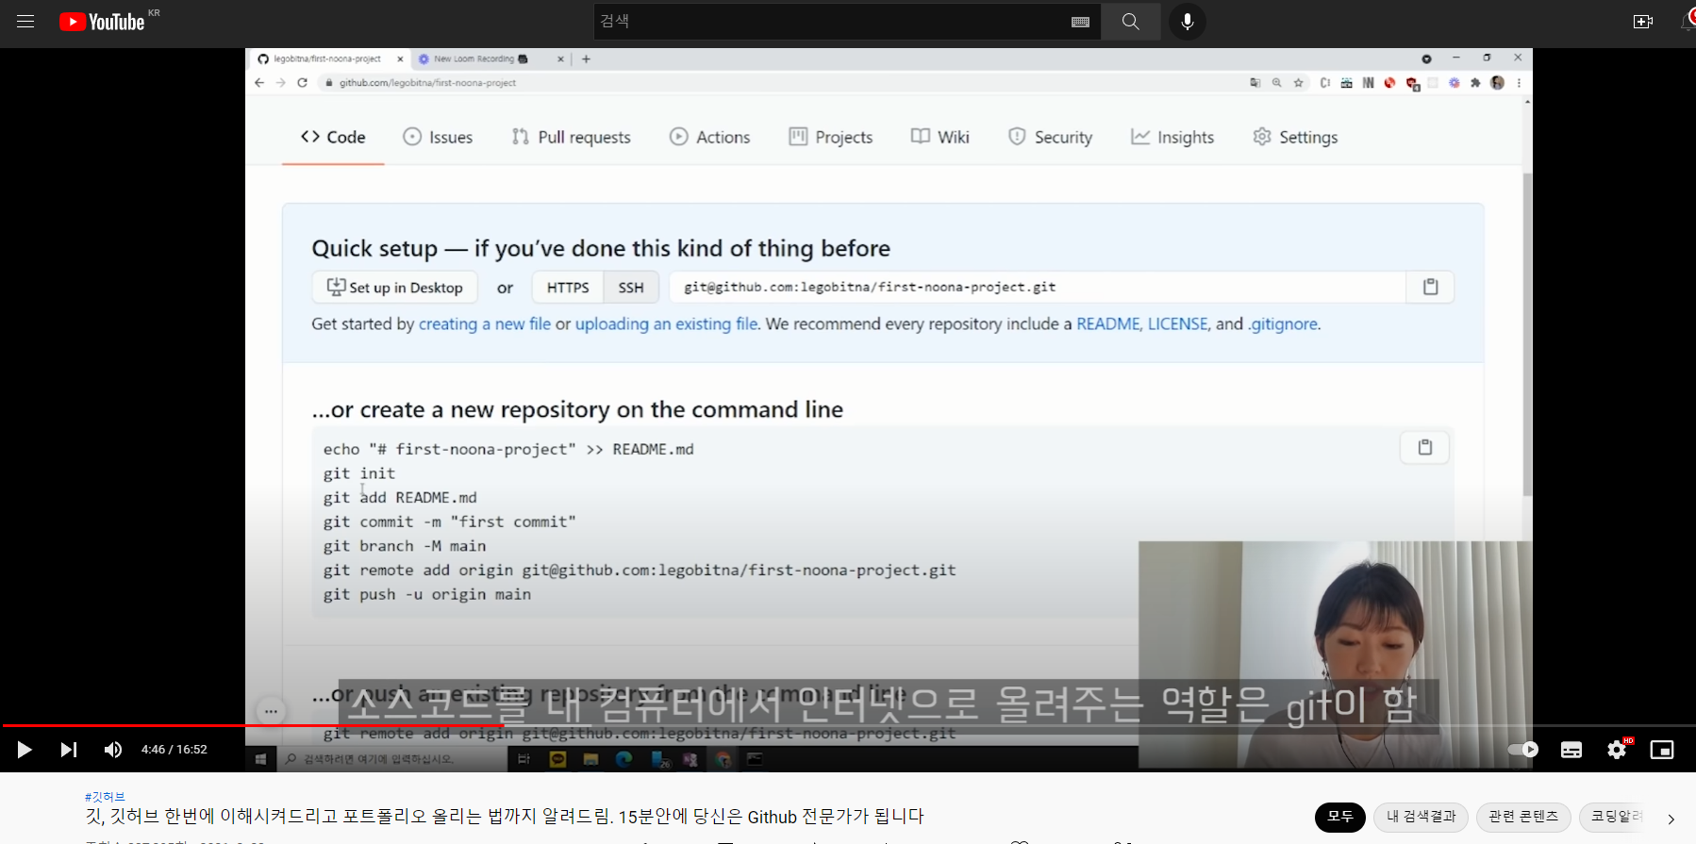Bookmark the page with the star icon
The height and width of the screenshot is (844, 1696).
1299,83
